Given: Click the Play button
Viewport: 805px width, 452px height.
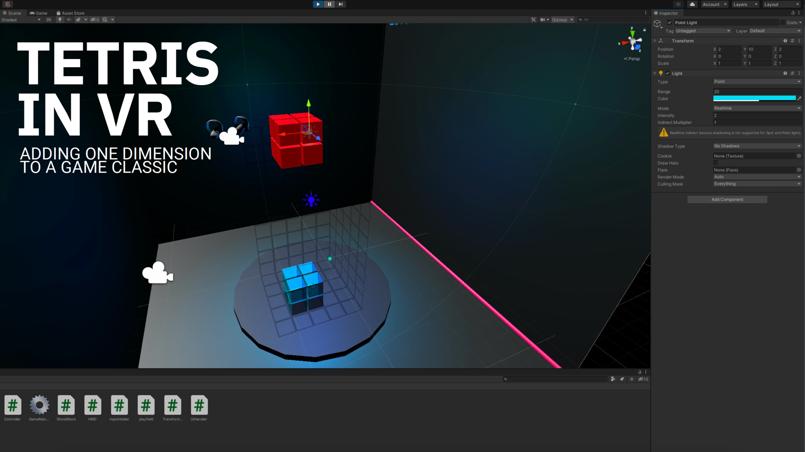Looking at the screenshot, I should click(x=318, y=4).
